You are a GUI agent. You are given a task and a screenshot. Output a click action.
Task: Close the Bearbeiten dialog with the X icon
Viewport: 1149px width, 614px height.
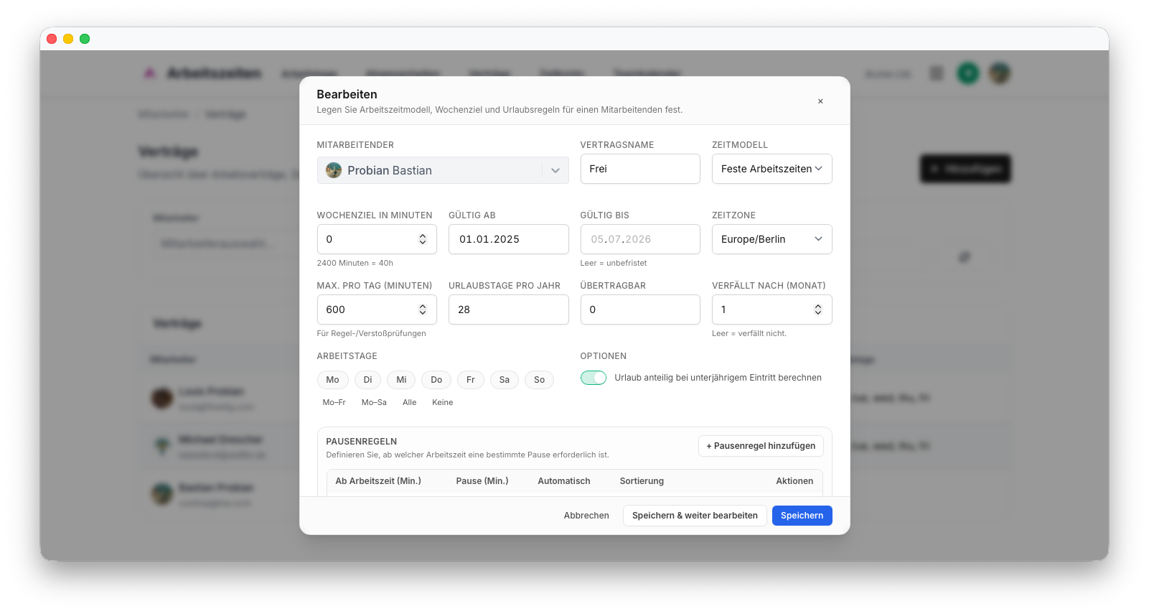pos(820,101)
